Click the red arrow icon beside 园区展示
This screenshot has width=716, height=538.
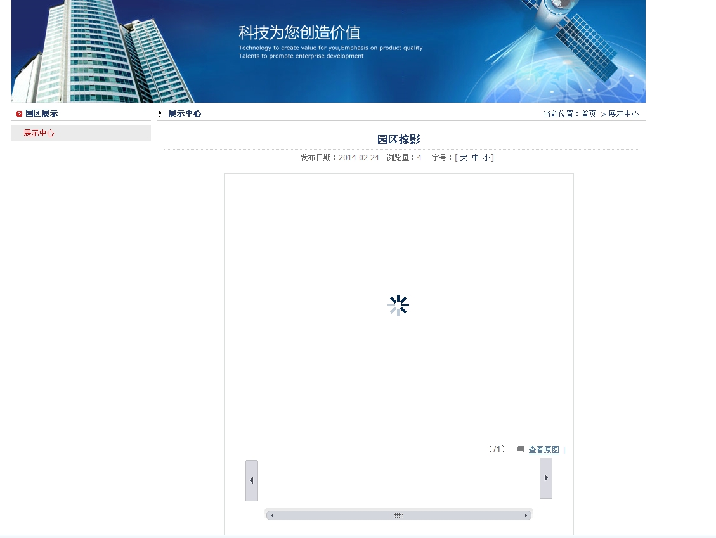click(20, 114)
